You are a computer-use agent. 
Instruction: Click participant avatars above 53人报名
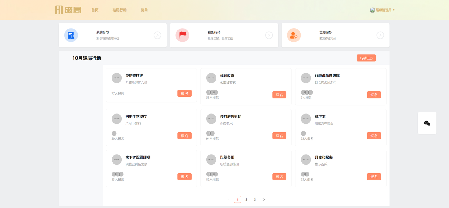[118, 174]
